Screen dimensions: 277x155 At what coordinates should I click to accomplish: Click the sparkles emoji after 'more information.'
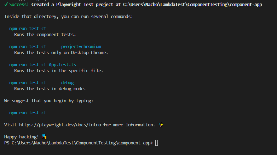[x=161, y=125]
